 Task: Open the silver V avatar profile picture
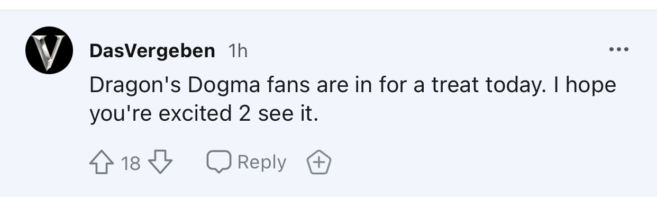pyautogui.click(x=49, y=50)
